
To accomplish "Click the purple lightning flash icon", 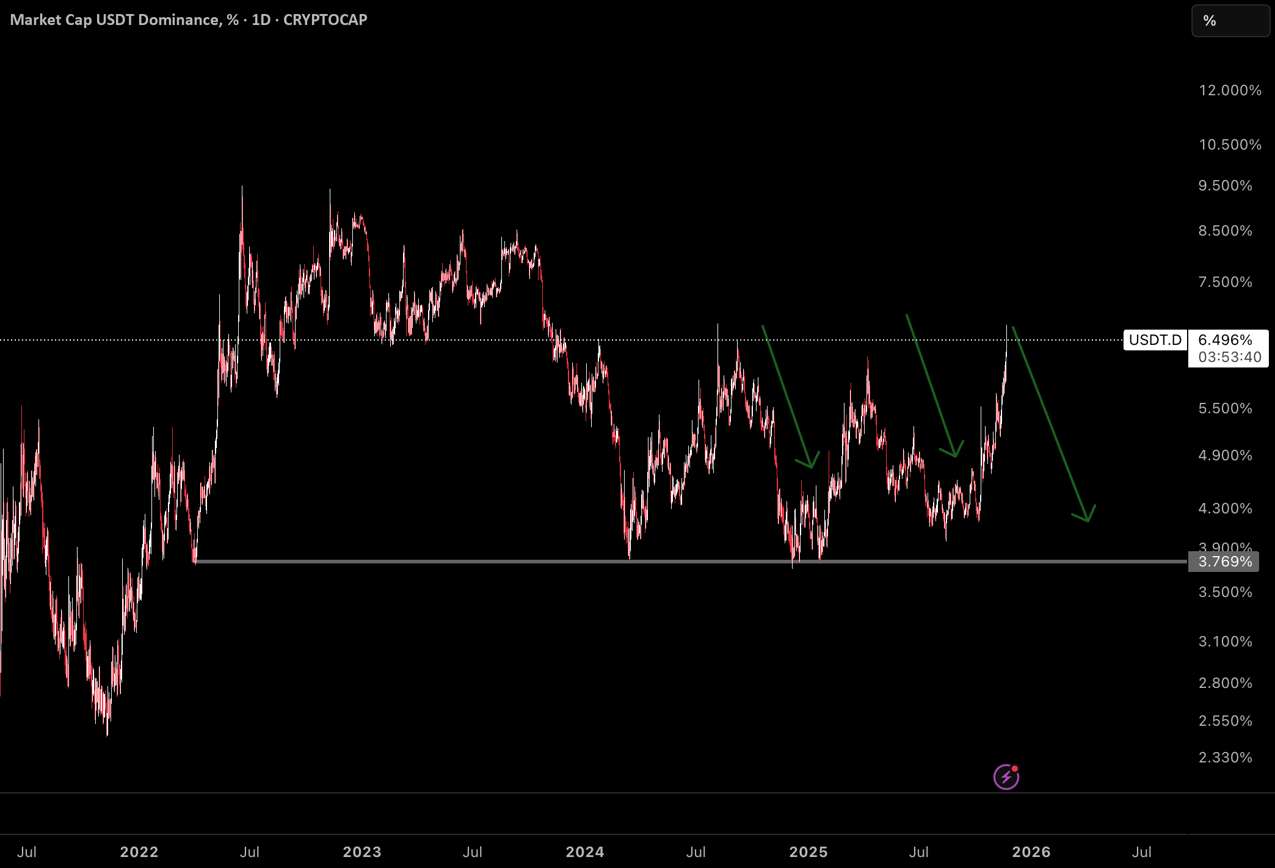I will [1006, 776].
